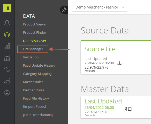The height and width of the screenshot is (124, 151).
Task: Open the Demo Merchant - Fashion selector
Action: point(99,7)
